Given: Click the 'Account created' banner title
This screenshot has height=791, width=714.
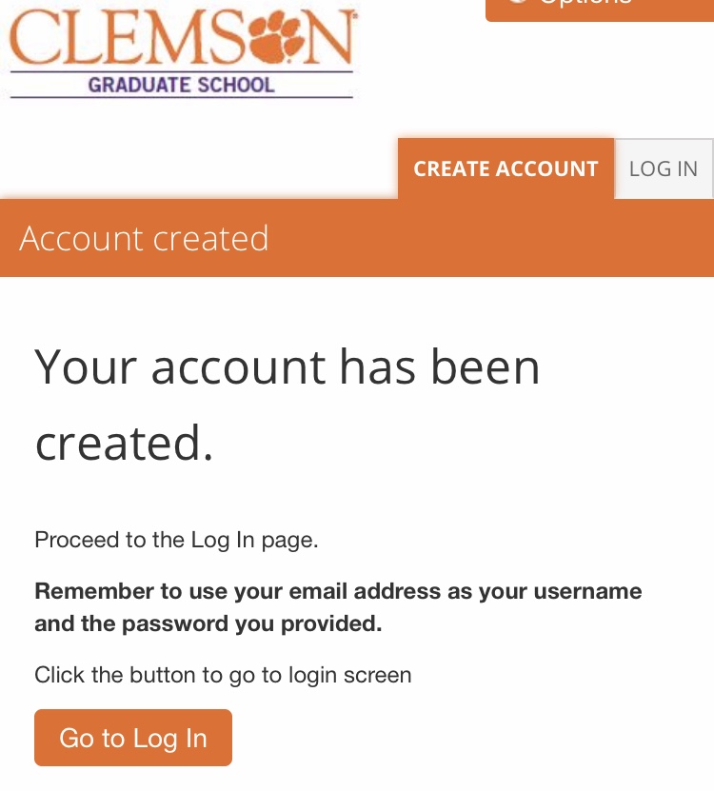Looking at the screenshot, I should pyautogui.click(x=144, y=238).
